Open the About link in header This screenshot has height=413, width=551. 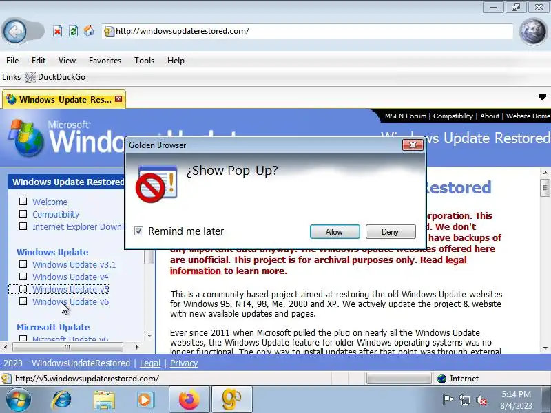490,116
